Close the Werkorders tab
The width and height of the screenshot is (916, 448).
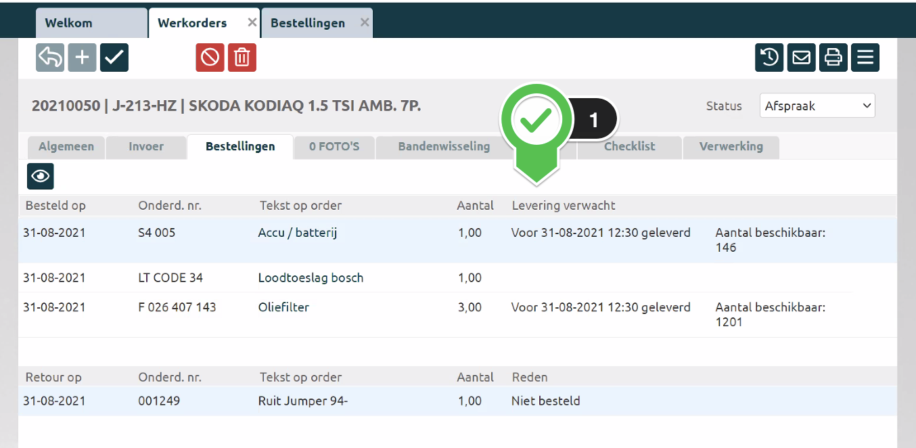coord(252,22)
